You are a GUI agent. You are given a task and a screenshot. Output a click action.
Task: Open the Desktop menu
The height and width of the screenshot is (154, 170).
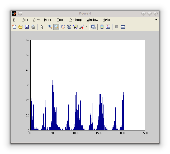coord(75,20)
